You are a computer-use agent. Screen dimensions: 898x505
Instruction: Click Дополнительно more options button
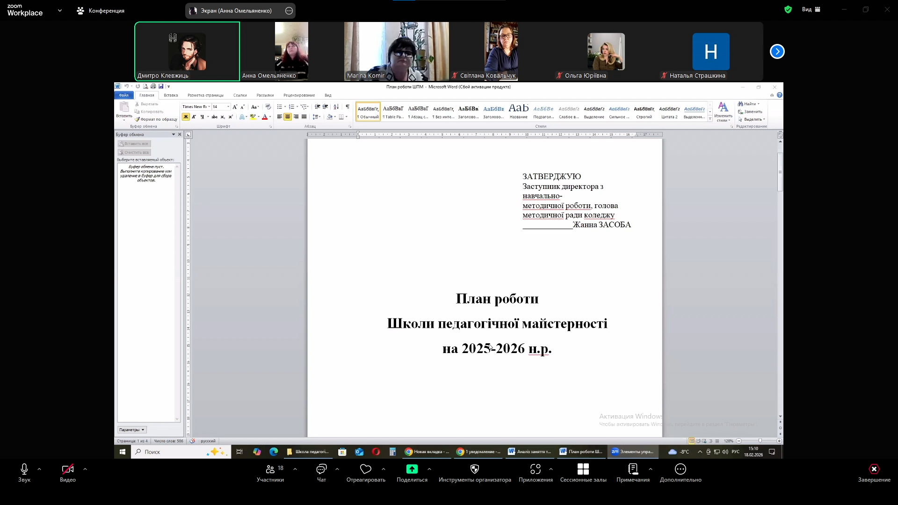[681, 469]
